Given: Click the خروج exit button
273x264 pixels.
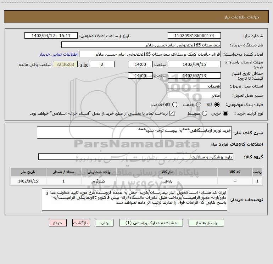Looking at the screenshot, I should coord(58,223).
